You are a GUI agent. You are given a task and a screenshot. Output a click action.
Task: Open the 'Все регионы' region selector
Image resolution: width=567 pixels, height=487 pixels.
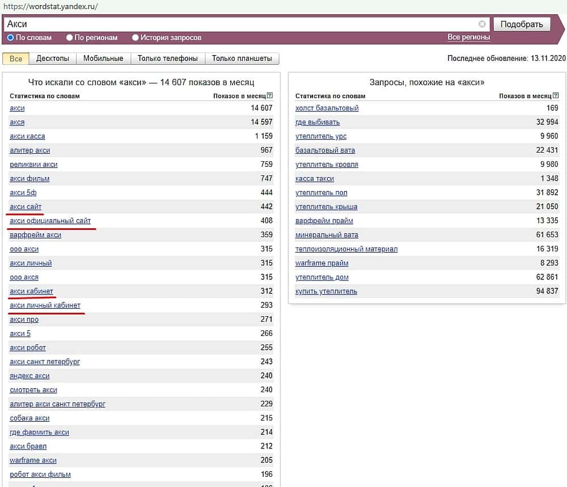tap(468, 37)
